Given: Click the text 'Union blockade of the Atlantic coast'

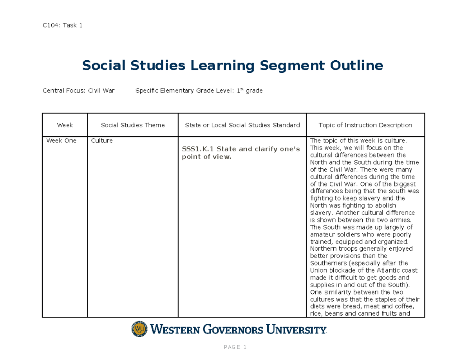Looking at the screenshot, I should pos(363,270).
